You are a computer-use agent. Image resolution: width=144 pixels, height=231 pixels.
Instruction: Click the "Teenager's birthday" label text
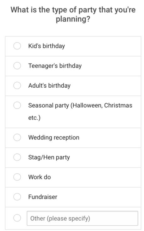point(55,66)
